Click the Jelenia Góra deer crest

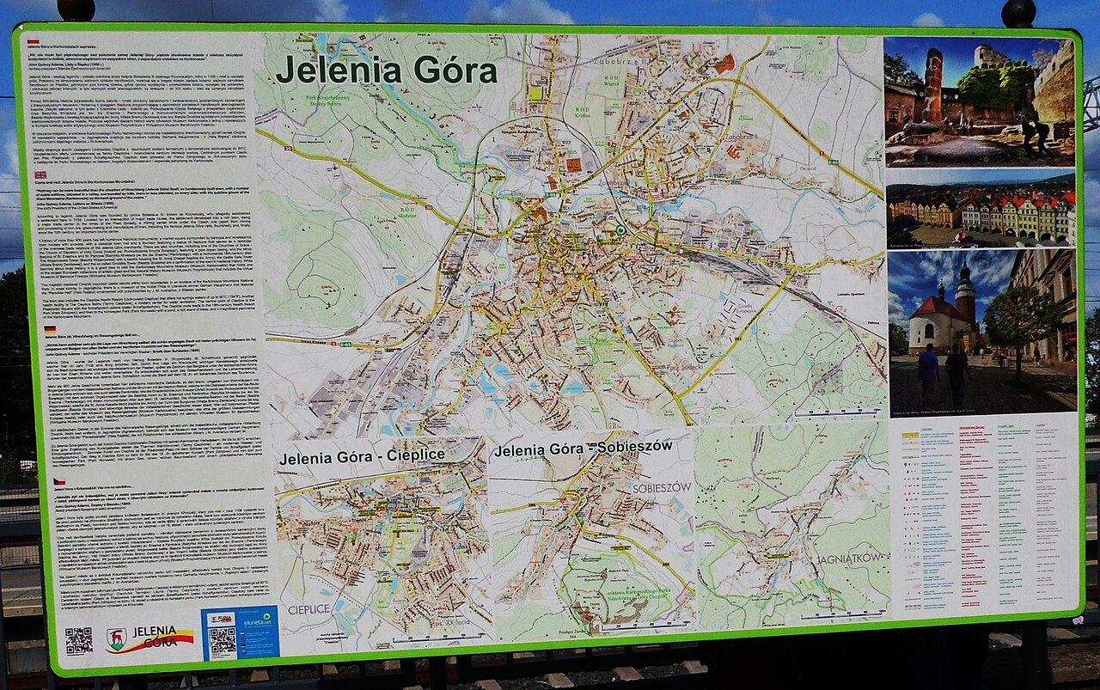coord(116,639)
